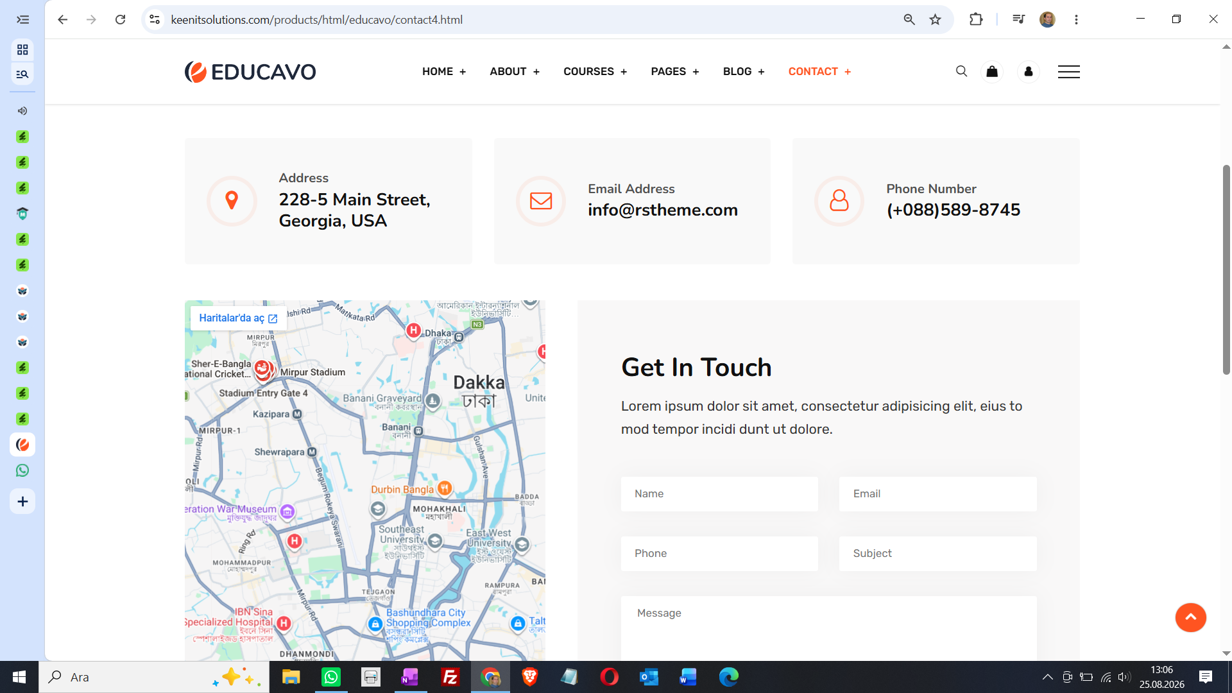Screen dimensions: 1232x693
Task: Click the orange scroll-to-top arrow button
Action: tap(1191, 617)
